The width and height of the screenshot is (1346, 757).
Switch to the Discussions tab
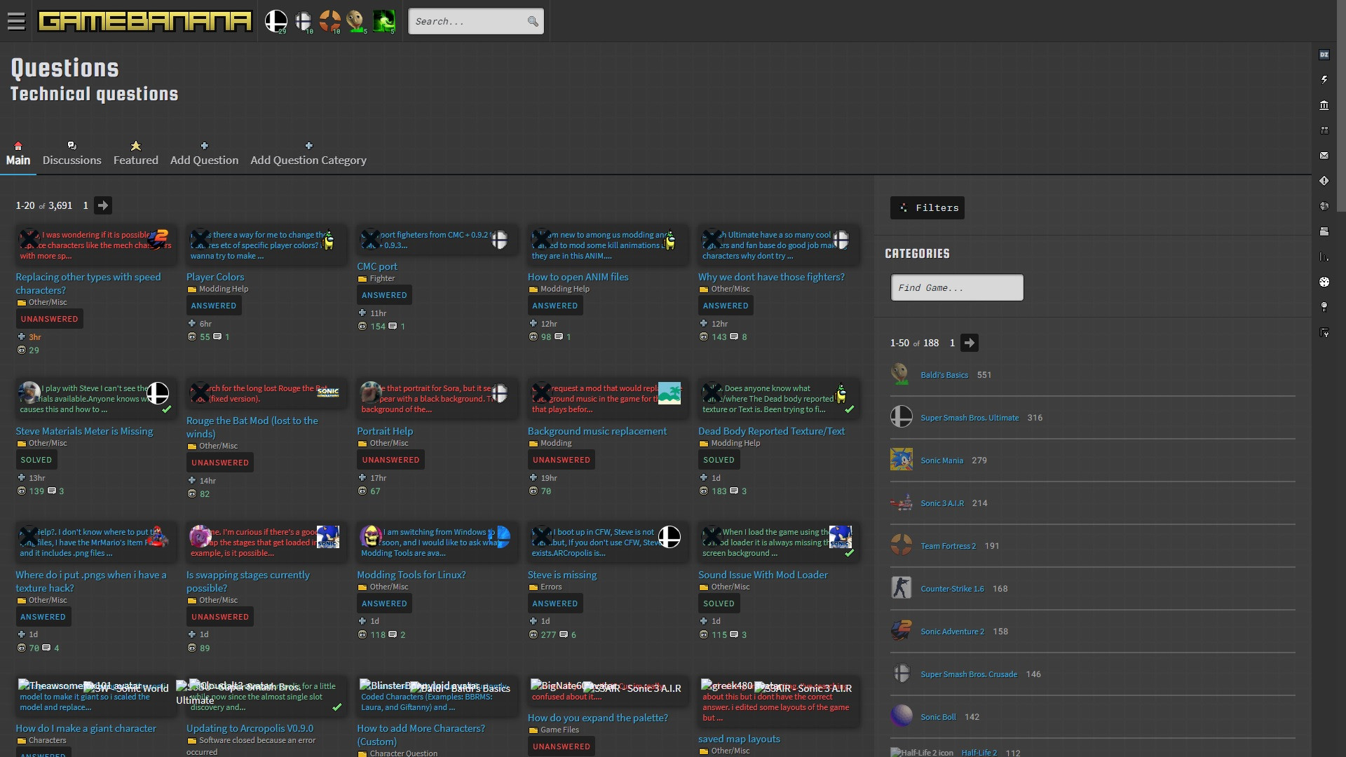pyautogui.click(x=71, y=160)
